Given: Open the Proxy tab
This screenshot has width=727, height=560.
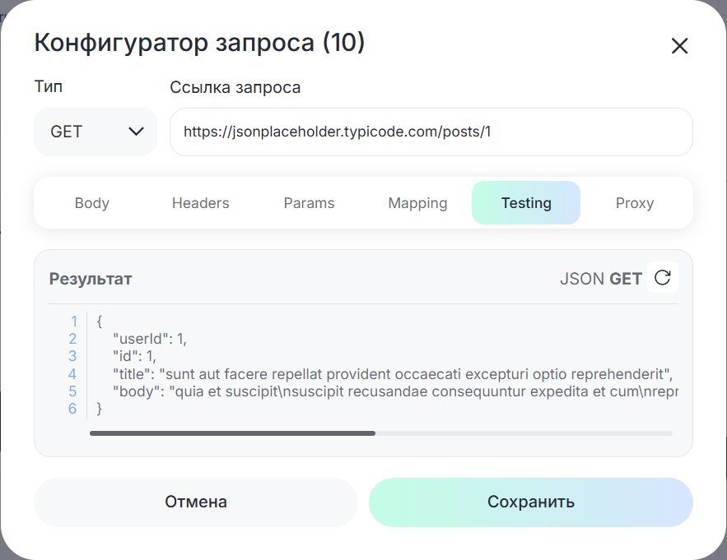Looking at the screenshot, I should point(634,203).
